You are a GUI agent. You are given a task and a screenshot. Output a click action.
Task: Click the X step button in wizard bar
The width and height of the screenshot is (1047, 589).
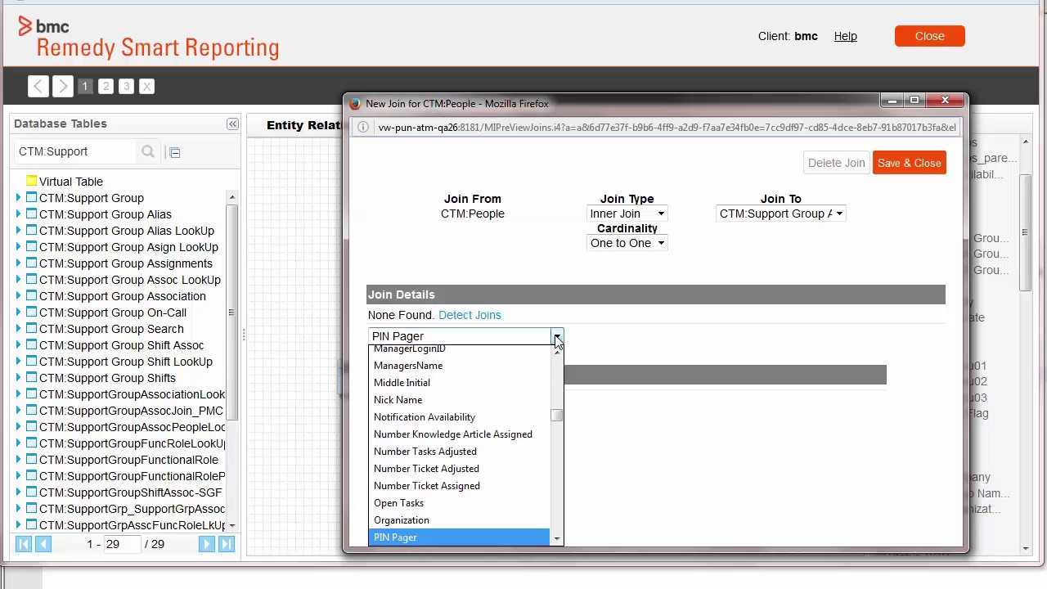146,86
